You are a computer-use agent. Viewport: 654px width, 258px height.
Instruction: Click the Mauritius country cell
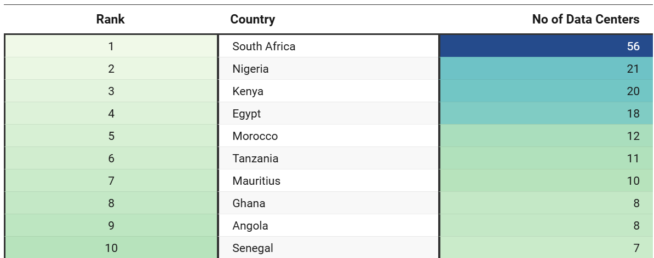tap(256, 181)
